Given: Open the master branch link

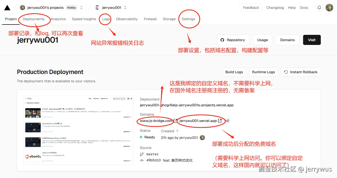Looking at the screenshot, I should click(152, 154).
